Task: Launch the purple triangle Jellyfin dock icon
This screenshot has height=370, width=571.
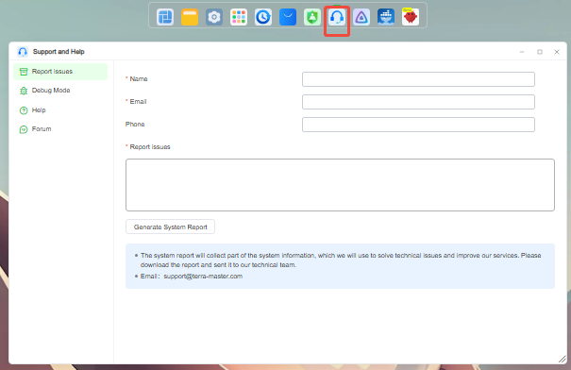Action: [361, 17]
